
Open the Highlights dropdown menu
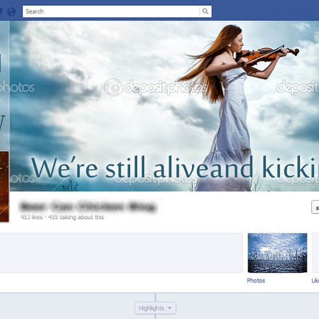155,308
